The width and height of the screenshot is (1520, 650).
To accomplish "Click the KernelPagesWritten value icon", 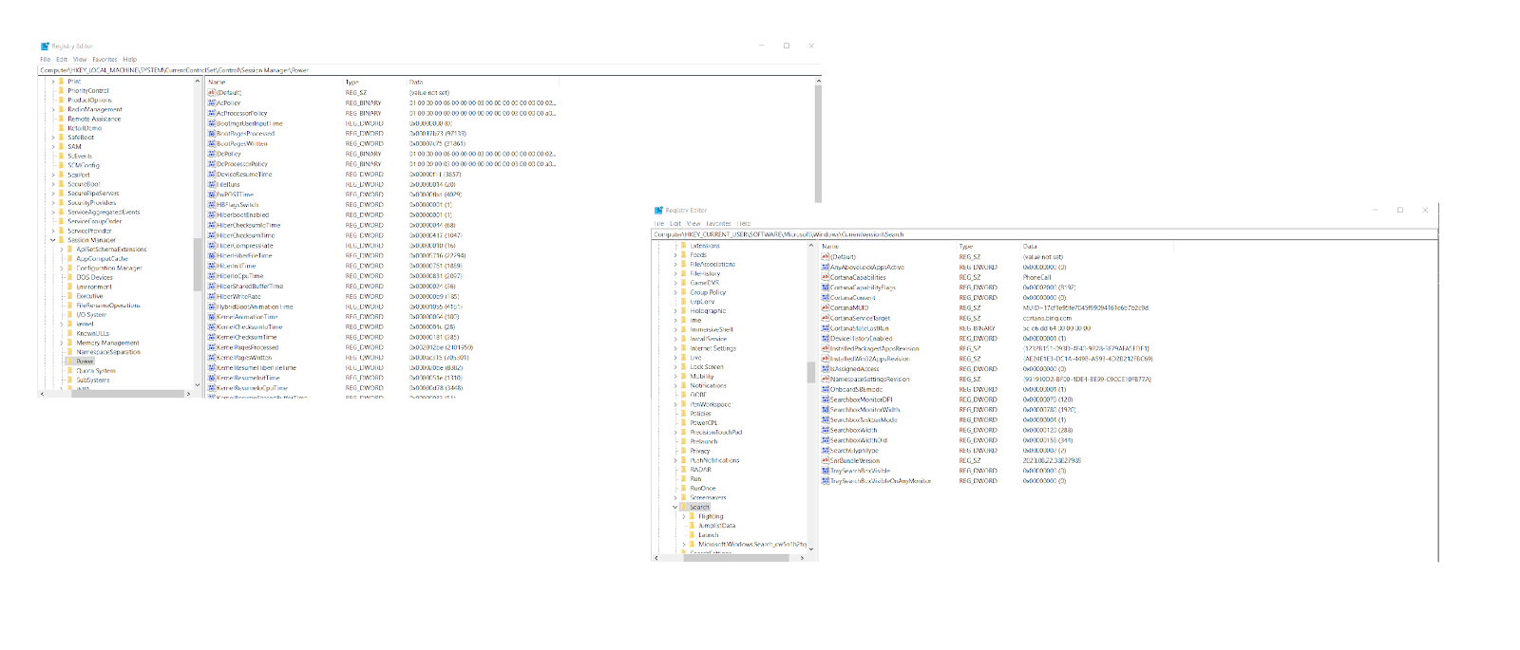I will [x=212, y=358].
